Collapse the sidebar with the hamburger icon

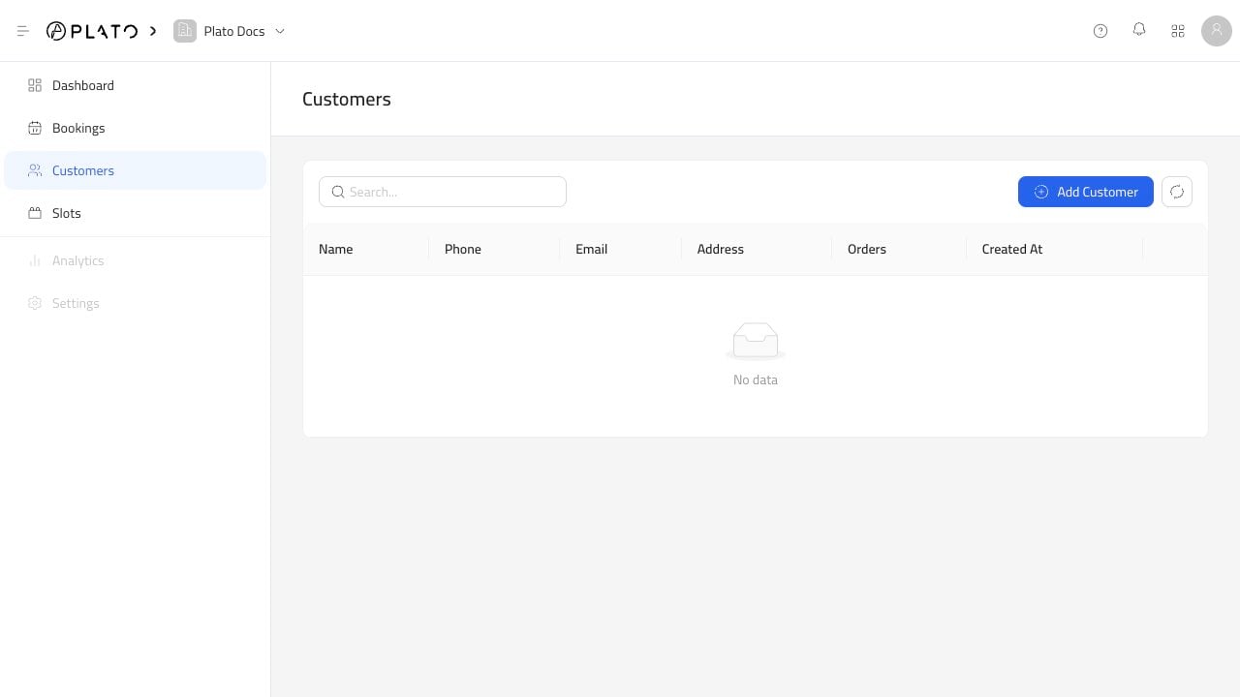coord(23,31)
